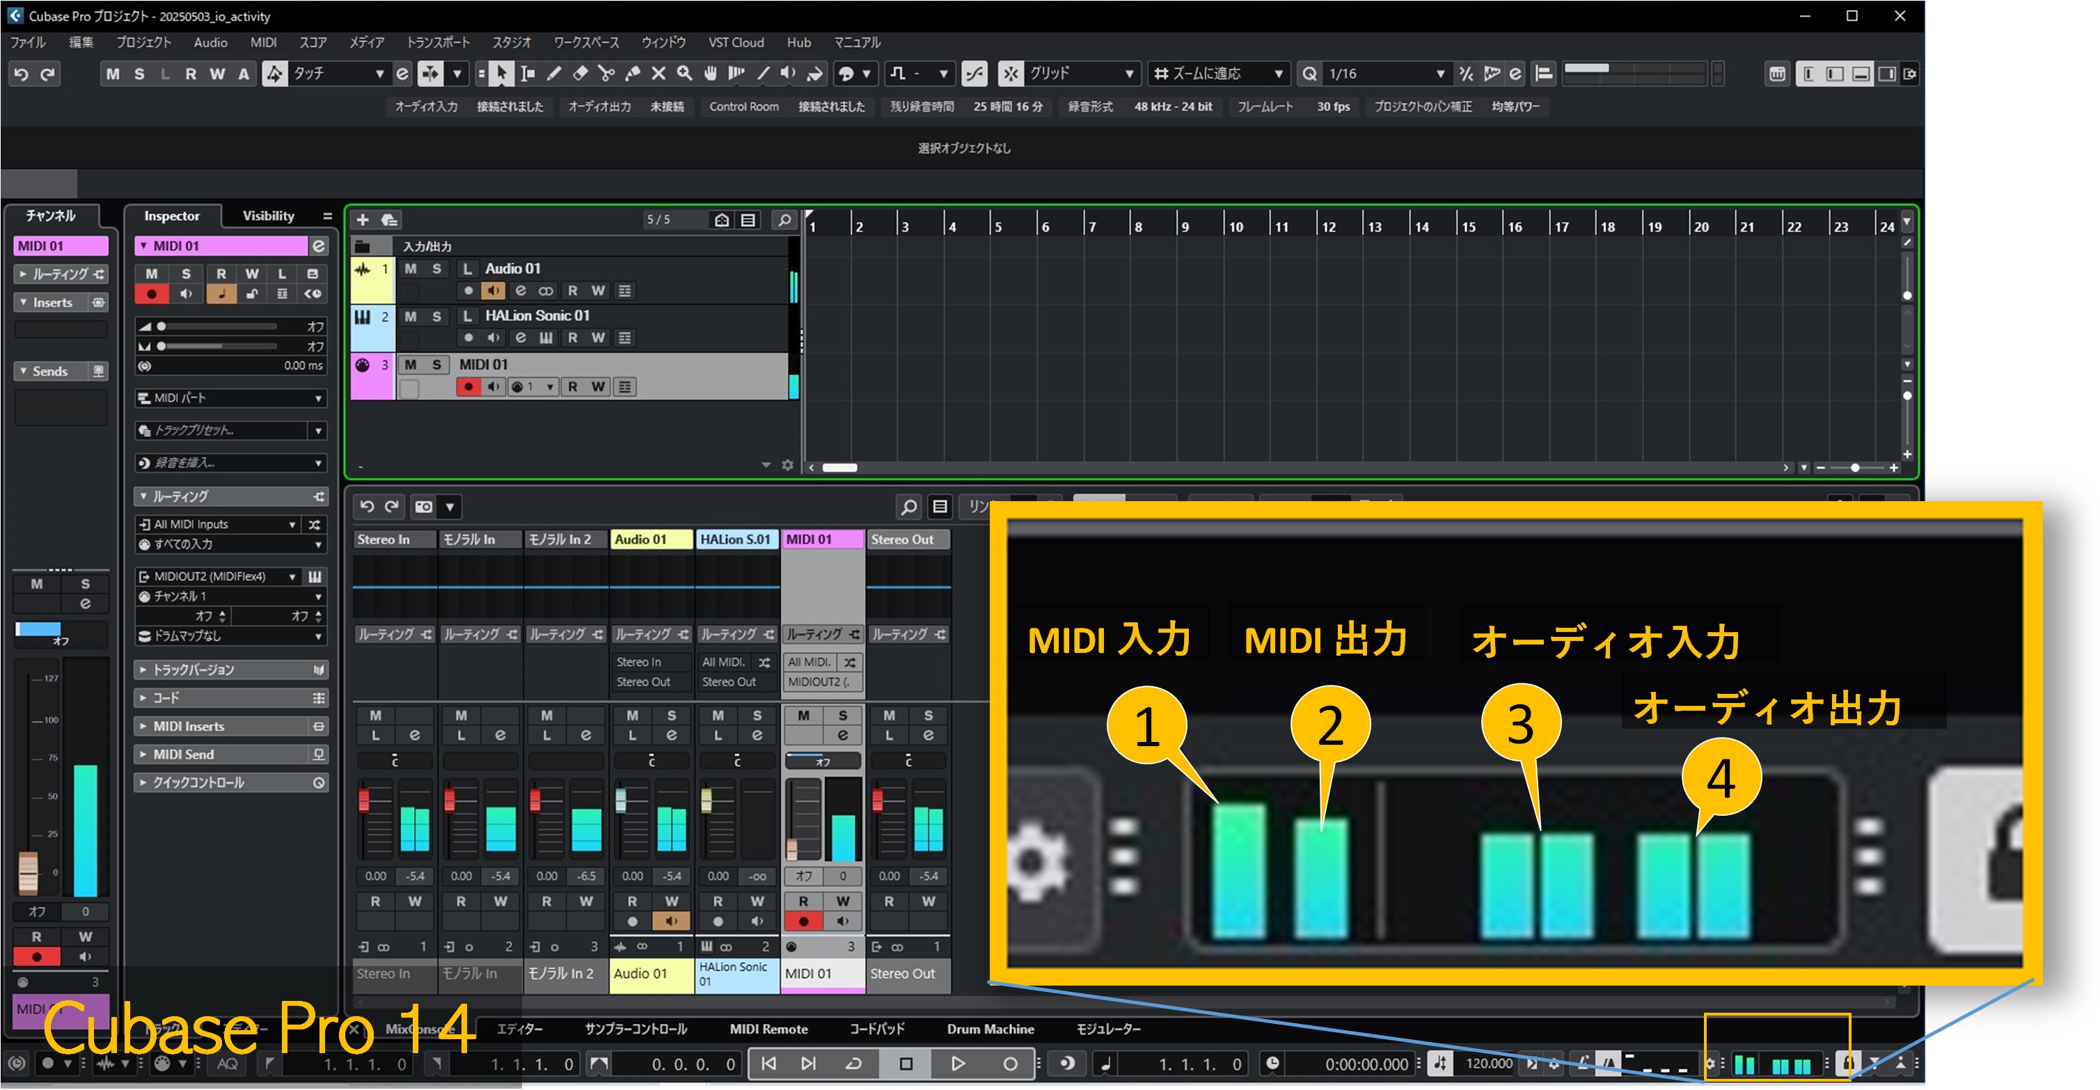Adjust the Stereo Out channel volume fader

[878, 800]
